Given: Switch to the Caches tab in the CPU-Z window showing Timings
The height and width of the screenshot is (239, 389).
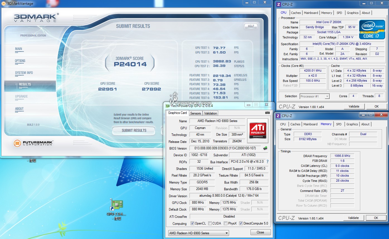Looking at the screenshot, I should tap(295, 124).
